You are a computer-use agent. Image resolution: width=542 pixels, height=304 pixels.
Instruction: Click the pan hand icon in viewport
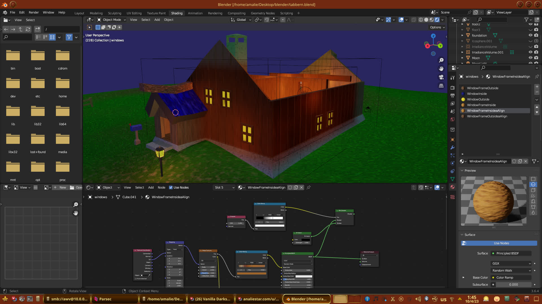(x=441, y=69)
